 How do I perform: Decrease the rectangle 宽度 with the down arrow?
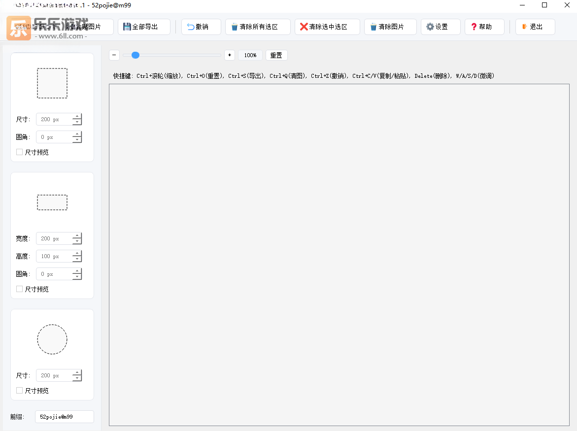tap(77, 241)
